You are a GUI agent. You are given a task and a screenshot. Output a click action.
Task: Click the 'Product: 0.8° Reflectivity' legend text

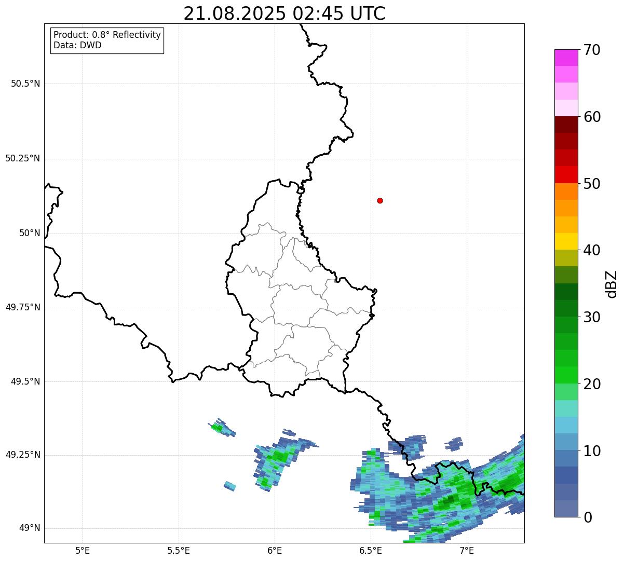point(107,35)
